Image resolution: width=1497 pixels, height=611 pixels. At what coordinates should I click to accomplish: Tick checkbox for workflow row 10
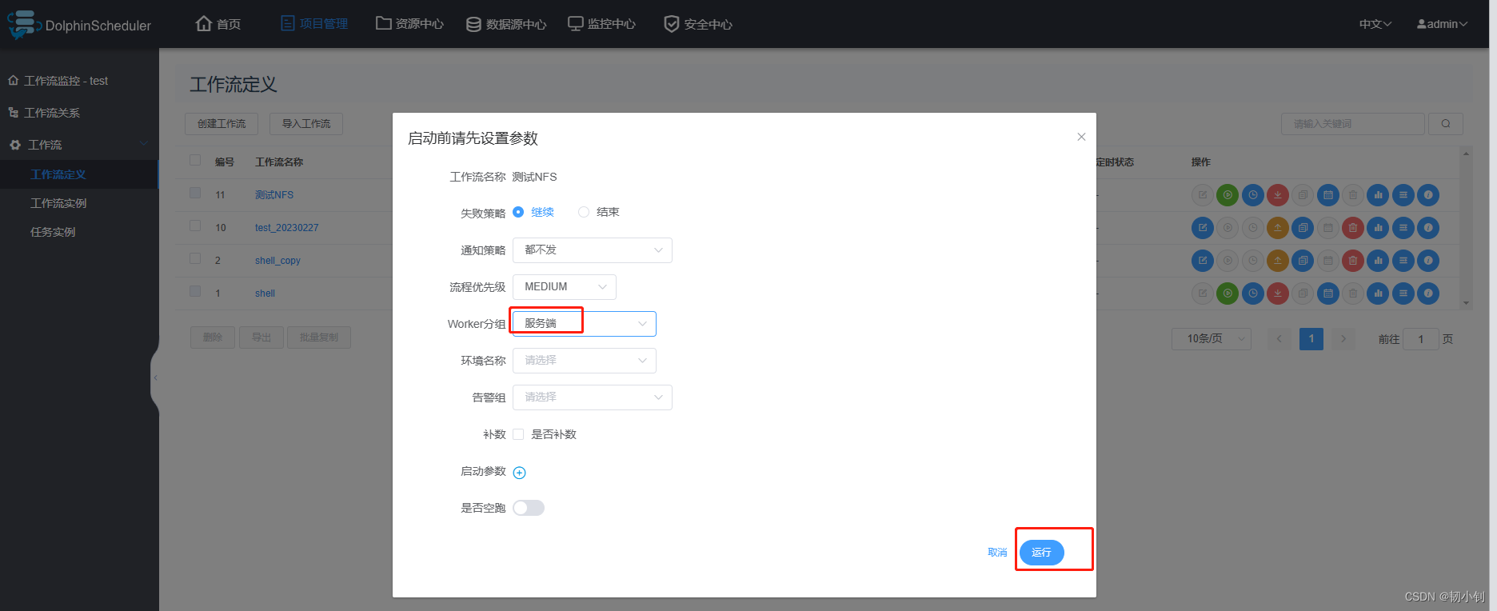(195, 226)
